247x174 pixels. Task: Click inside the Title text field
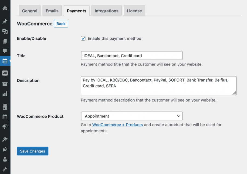(x=131, y=55)
